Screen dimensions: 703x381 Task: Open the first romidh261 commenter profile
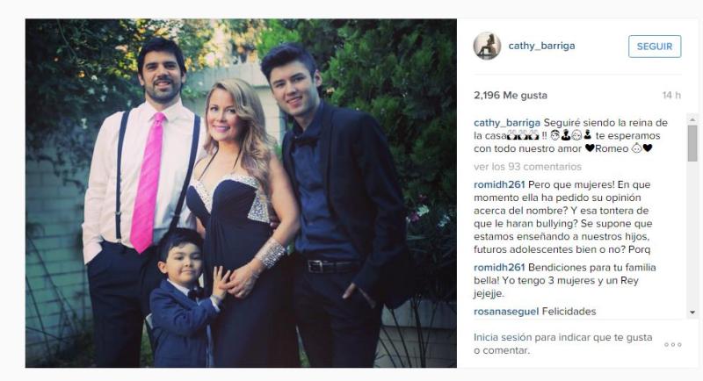tap(499, 184)
